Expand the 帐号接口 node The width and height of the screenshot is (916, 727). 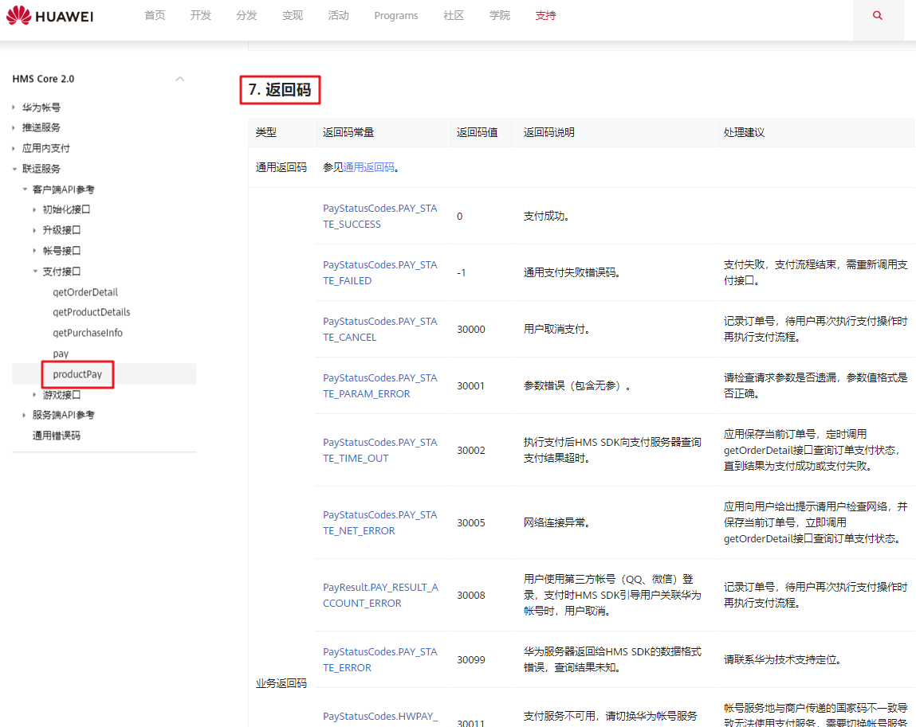click(x=34, y=251)
